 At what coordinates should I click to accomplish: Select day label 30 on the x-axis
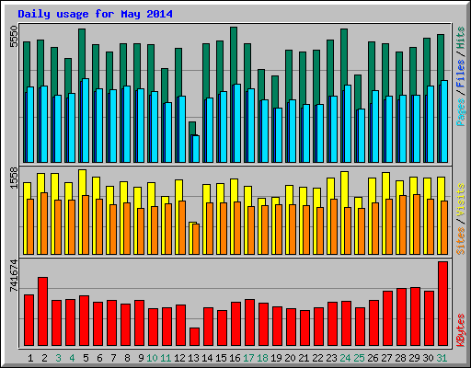coord(428,358)
